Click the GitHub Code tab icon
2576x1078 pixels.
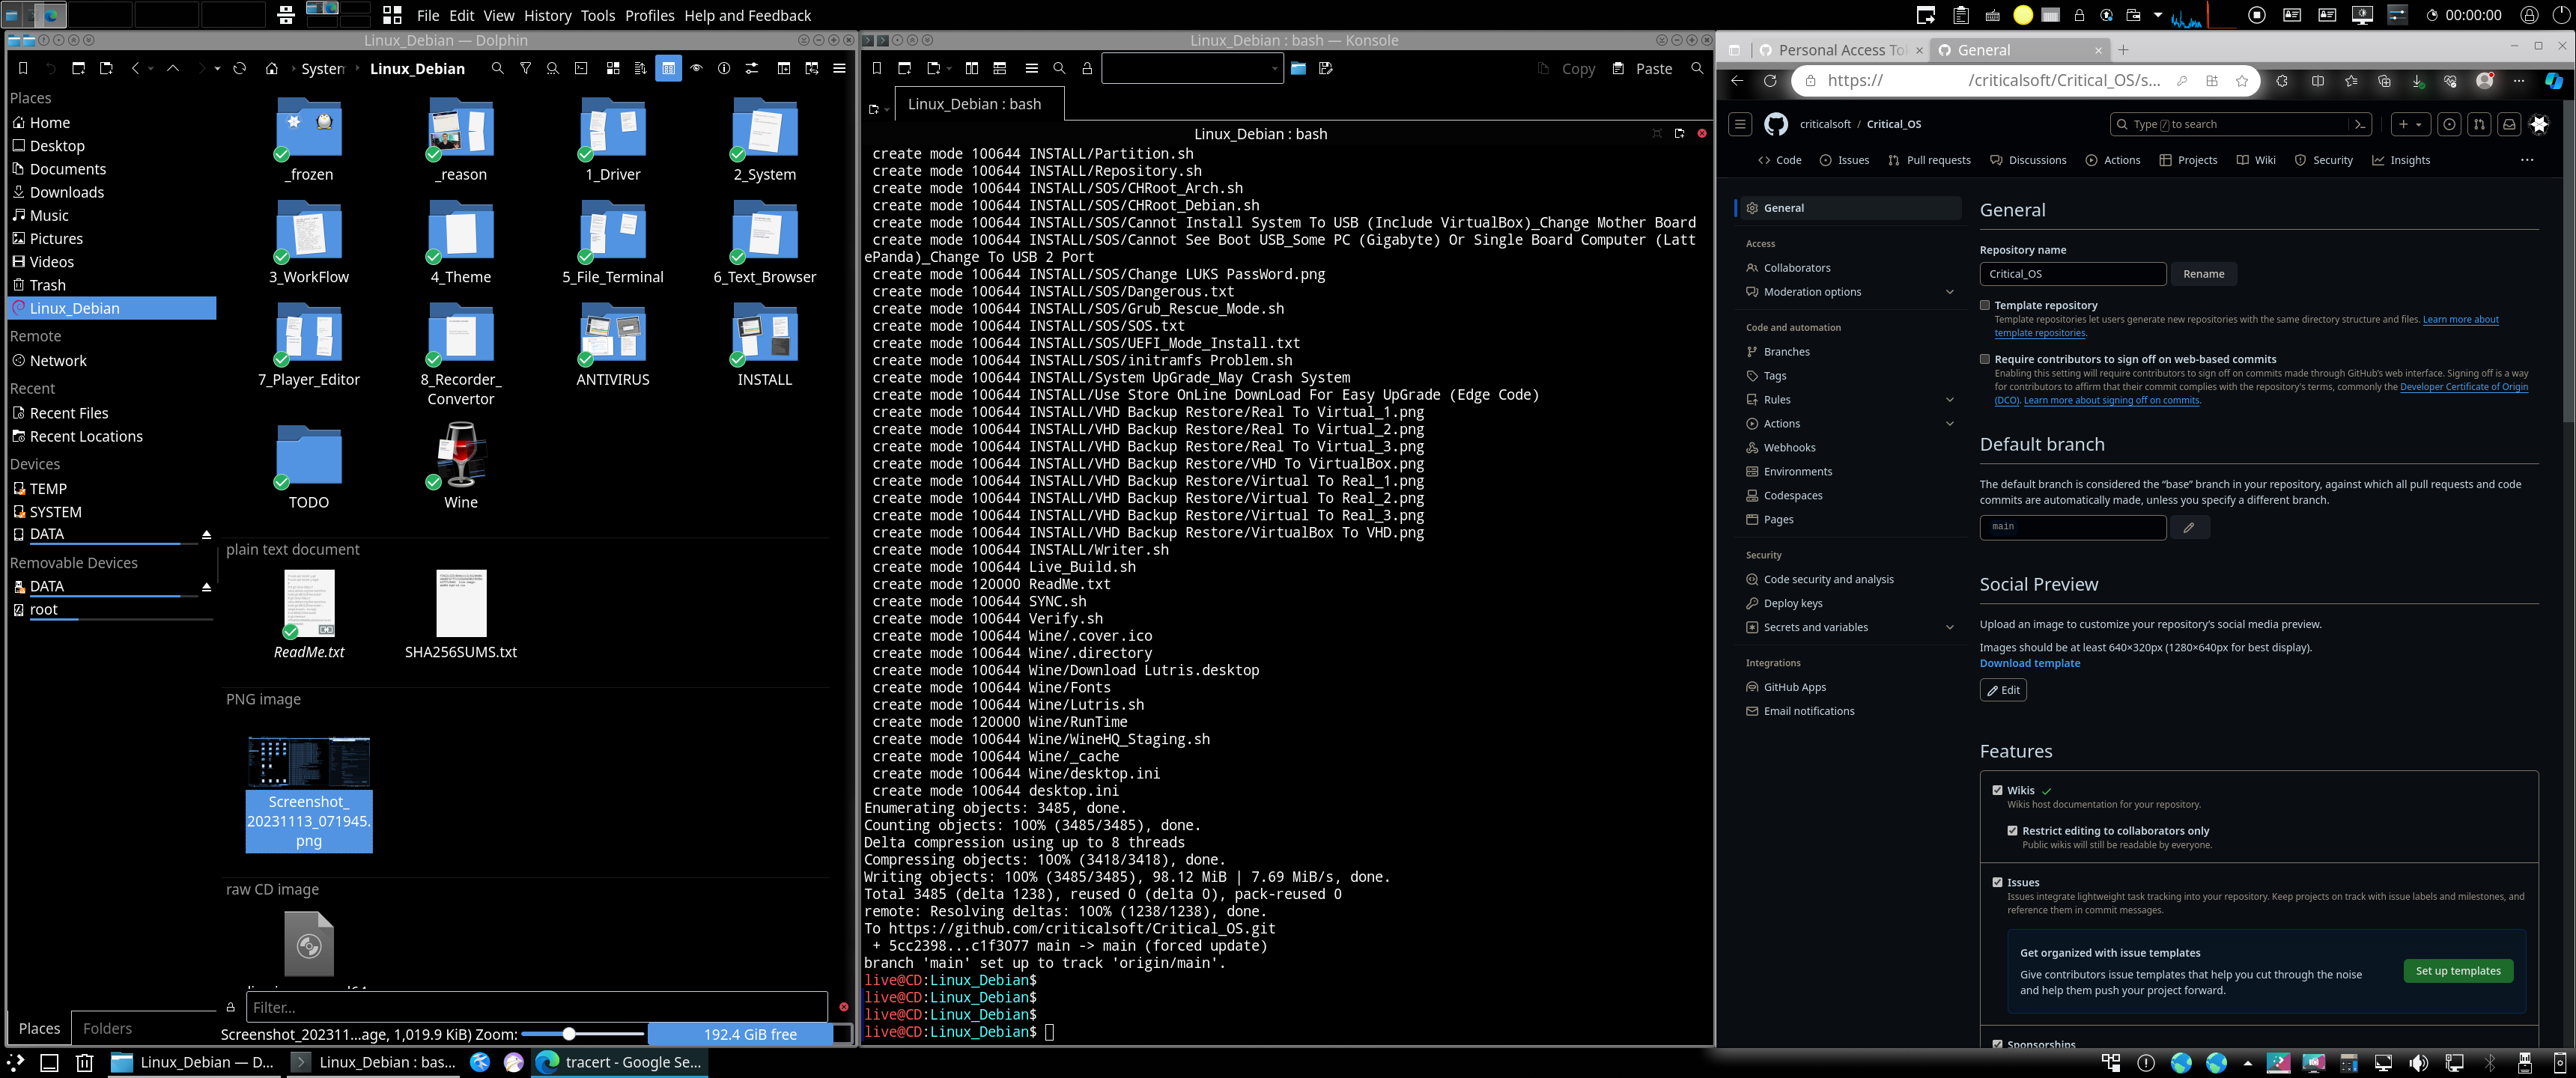pos(1764,159)
